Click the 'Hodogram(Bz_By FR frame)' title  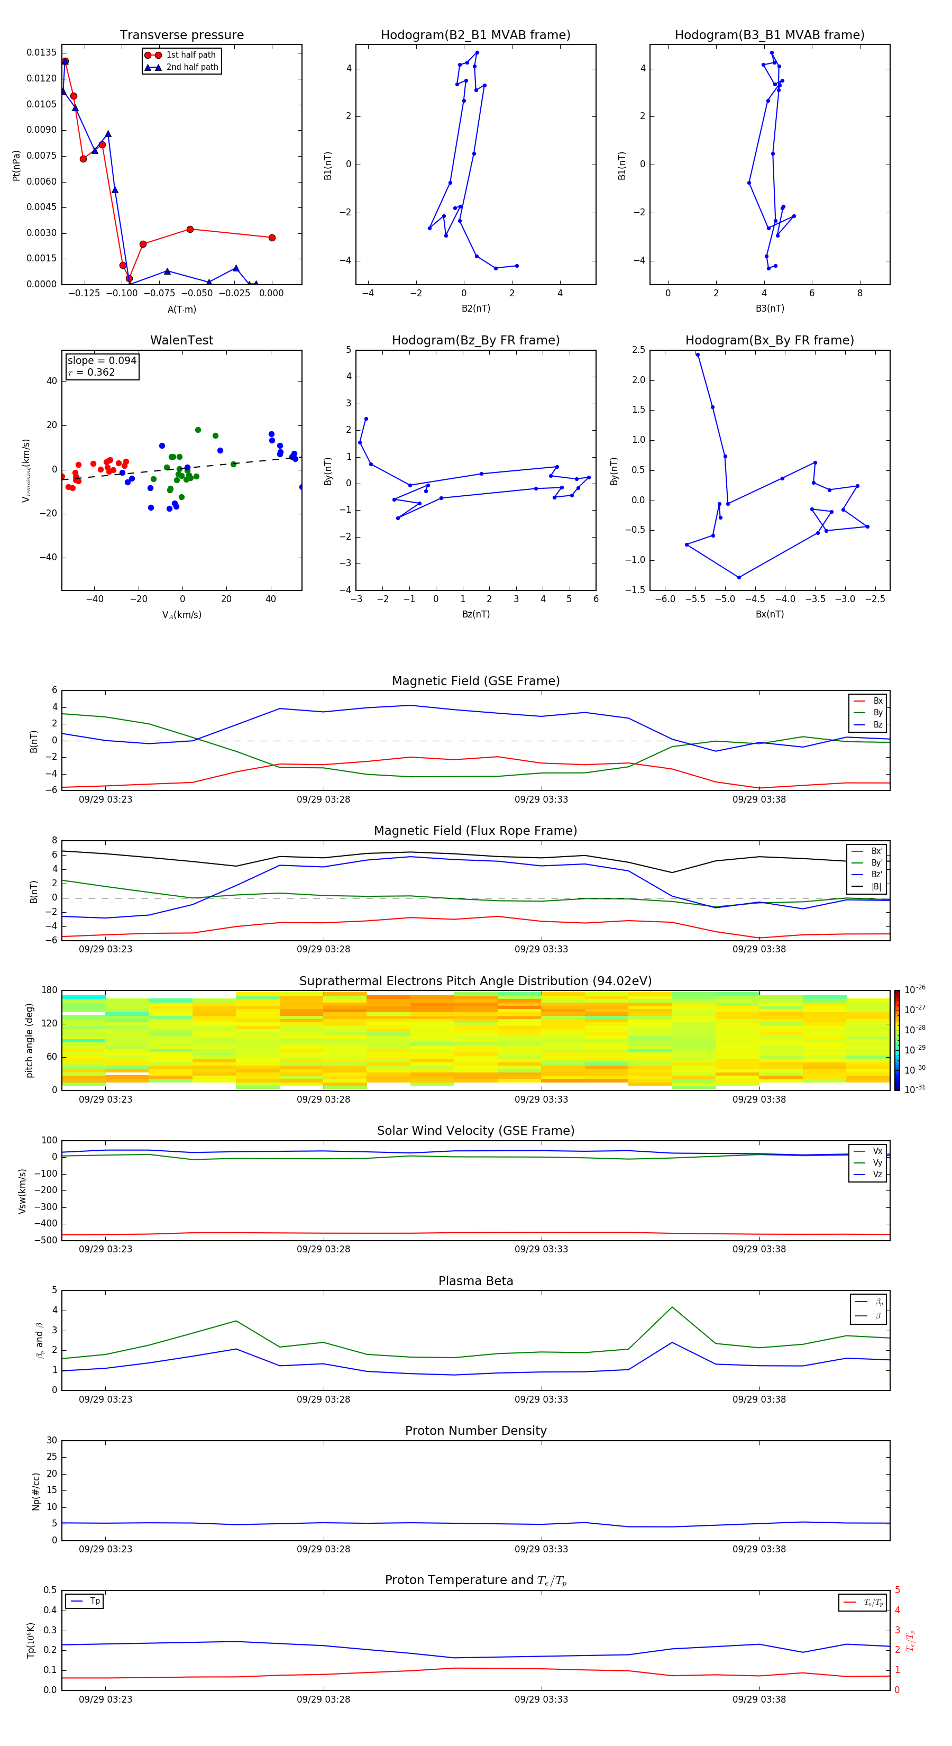(x=475, y=340)
